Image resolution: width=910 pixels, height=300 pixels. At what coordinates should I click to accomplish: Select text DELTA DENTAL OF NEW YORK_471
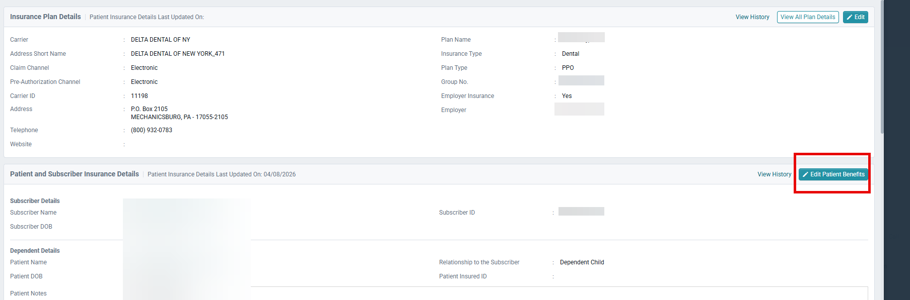pyautogui.click(x=178, y=54)
